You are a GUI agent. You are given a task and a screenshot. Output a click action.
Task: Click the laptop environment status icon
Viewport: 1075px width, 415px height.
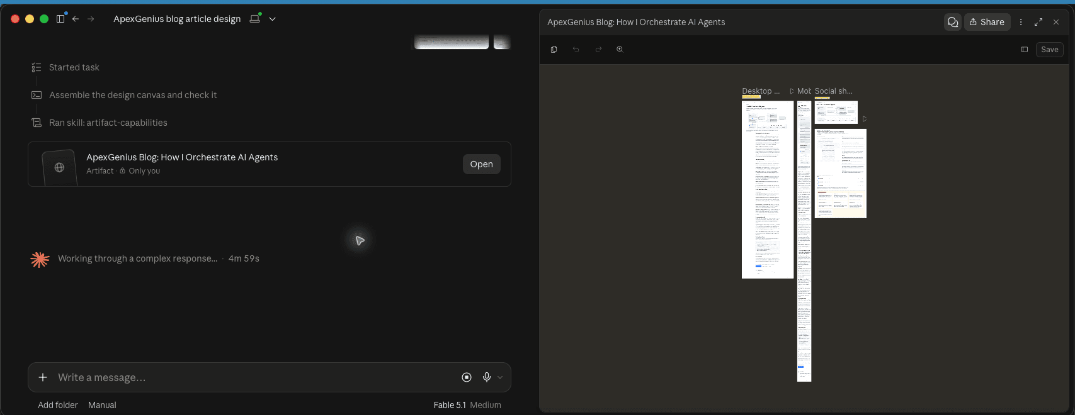[x=255, y=18]
